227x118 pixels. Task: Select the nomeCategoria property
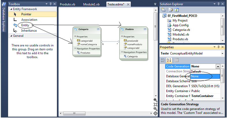point(89,44)
